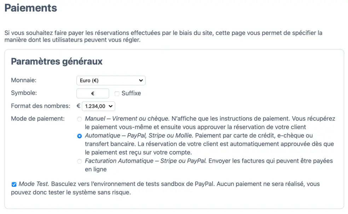Viewport: 348px width, 214px height.
Task: Select the Manuel payment mode radio button
Action: pos(79,119)
